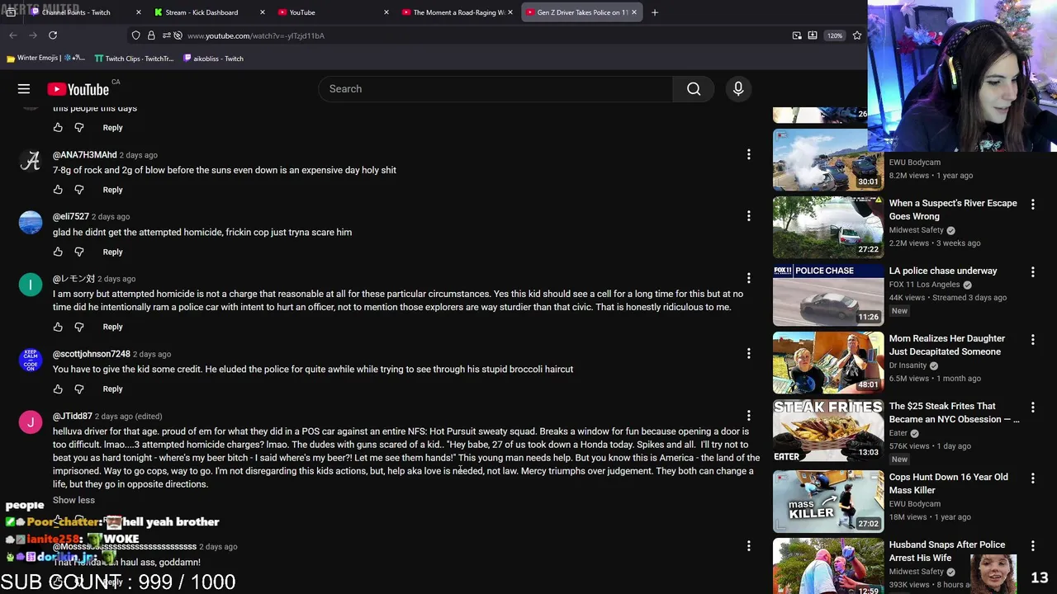Image resolution: width=1057 pixels, height=594 pixels.
Task: Open options menu for @JTidd87 comment
Action: pyautogui.click(x=749, y=415)
